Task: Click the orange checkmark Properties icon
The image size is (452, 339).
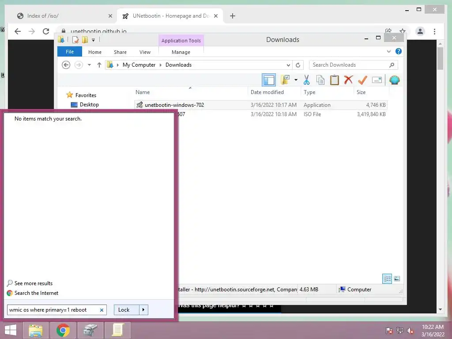Action: tap(362, 80)
